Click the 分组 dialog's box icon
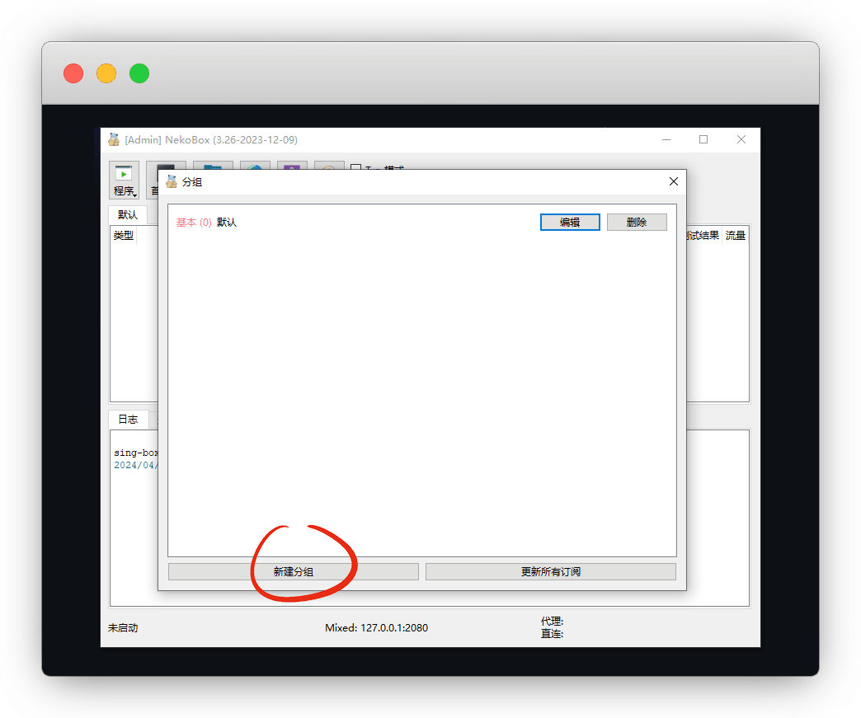 172,181
